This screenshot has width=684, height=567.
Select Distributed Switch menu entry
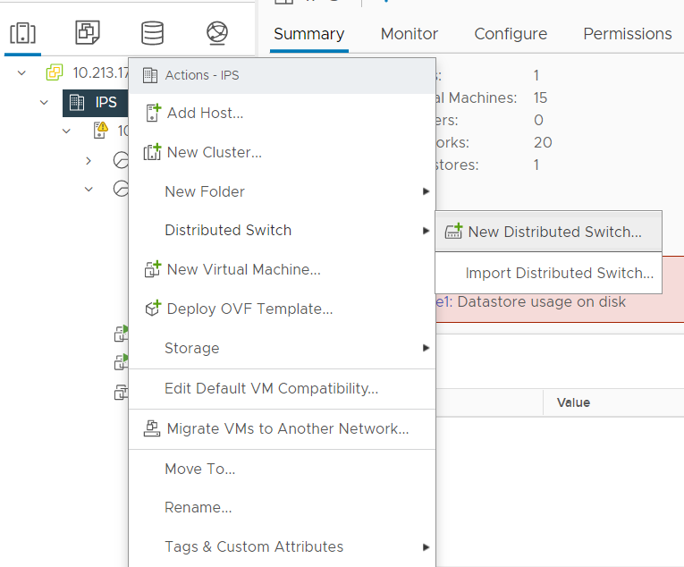(x=283, y=231)
